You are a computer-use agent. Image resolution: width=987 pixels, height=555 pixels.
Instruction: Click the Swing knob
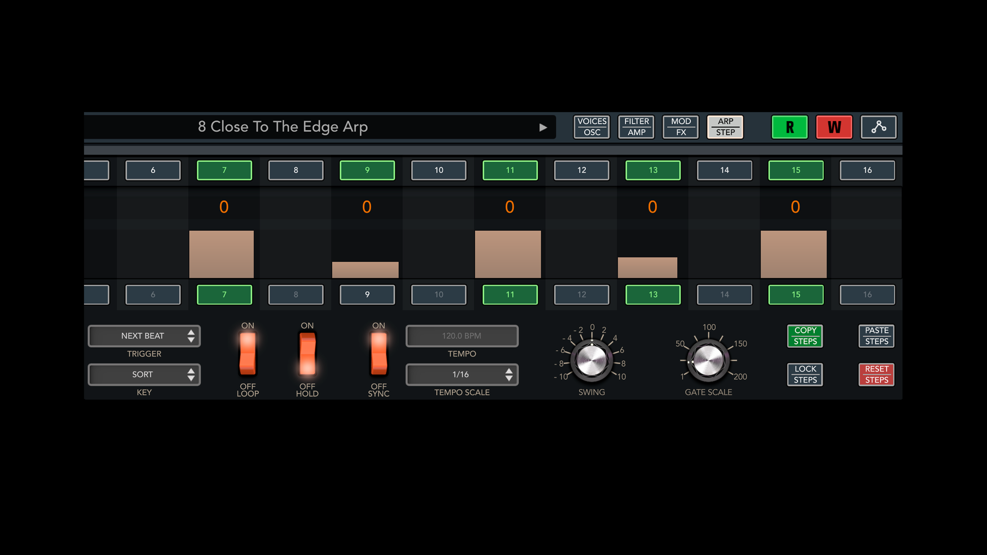tap(591, 360)
